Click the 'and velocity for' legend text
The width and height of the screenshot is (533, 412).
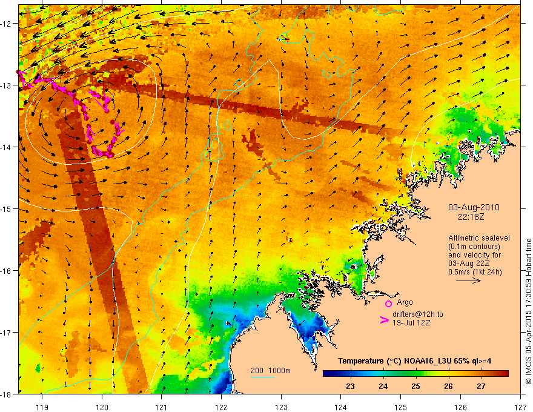(474, 255)
